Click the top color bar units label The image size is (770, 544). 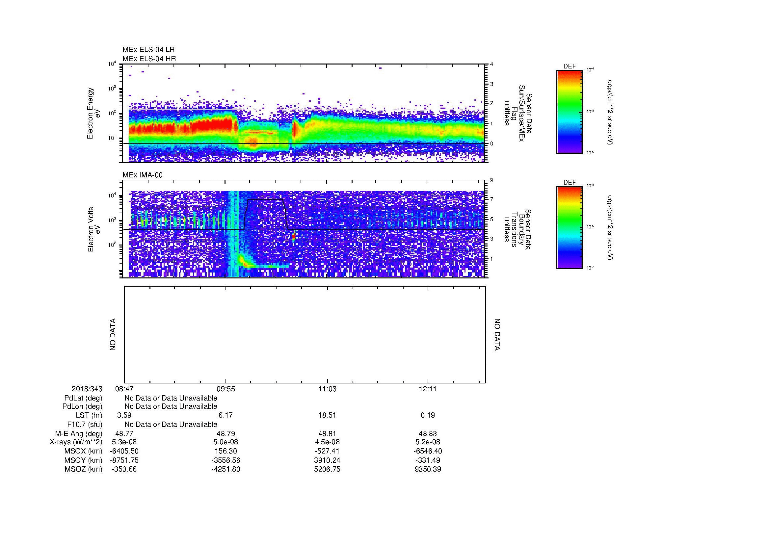coord(610,112)
